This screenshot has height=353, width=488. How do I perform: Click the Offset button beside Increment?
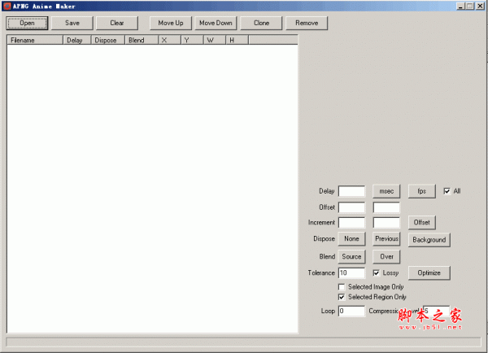coord(421,223)
